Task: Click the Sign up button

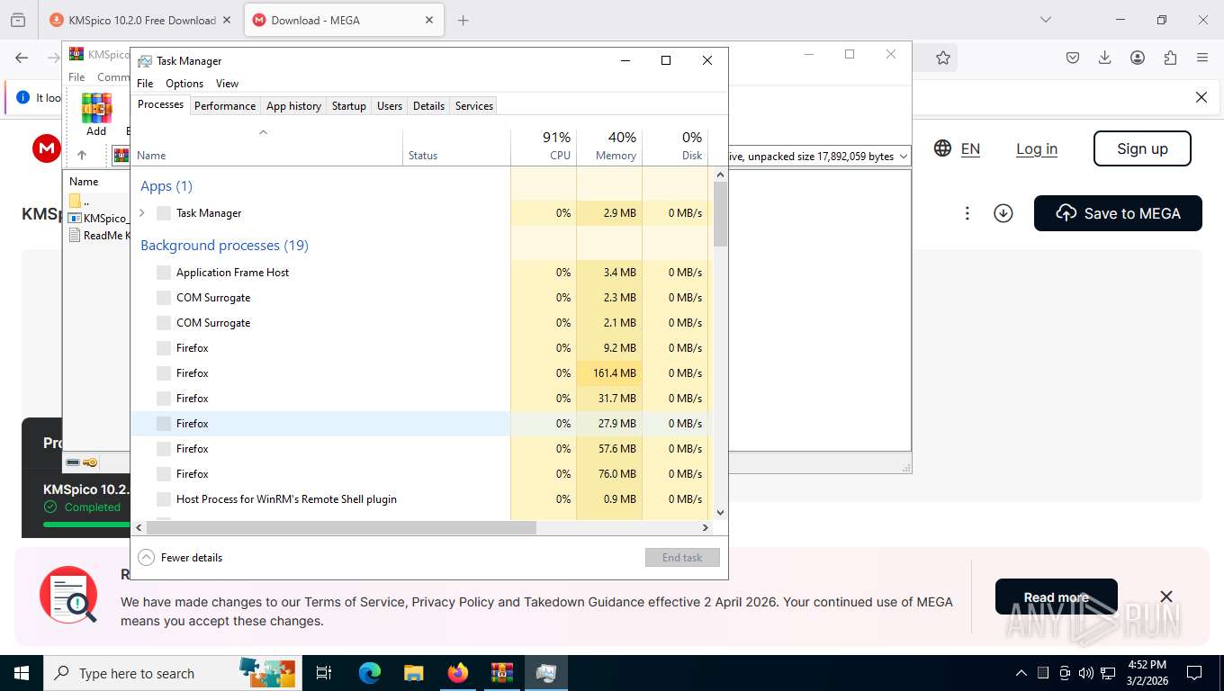Action: [x=1142, y=148]
